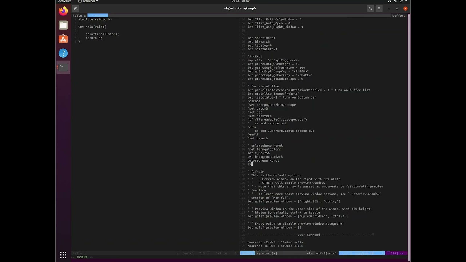Click the let g:airline_theme='hybrid' line
466x262 pixels.
pos(273,94)
